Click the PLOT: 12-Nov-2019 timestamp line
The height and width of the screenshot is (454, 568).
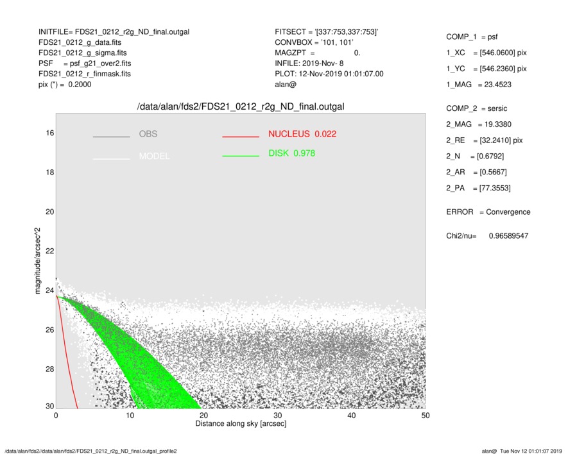pyautogui.click(x=329, y=74)
